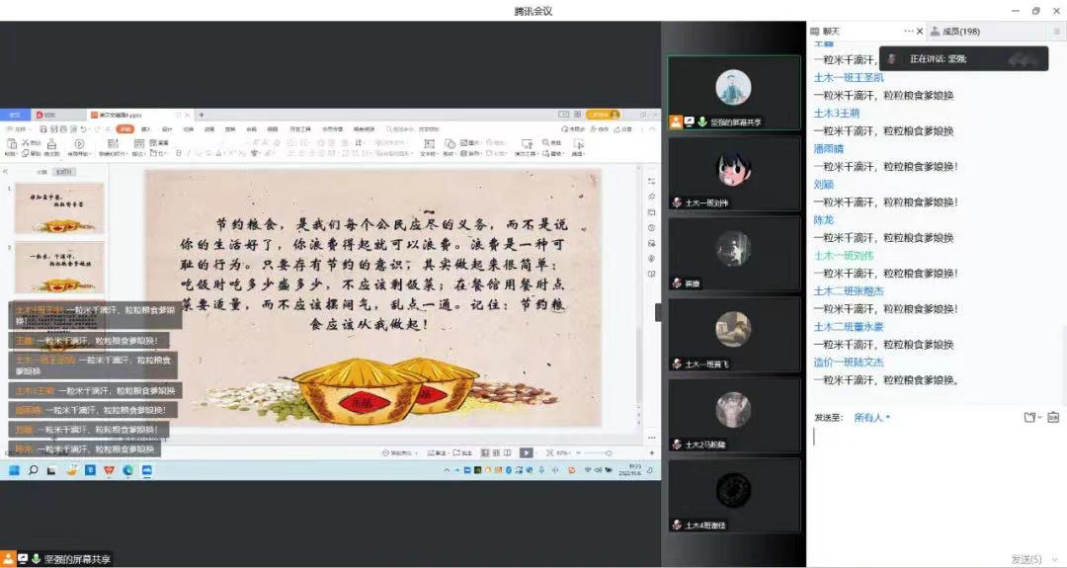The height and width of the screenshot is (568, 1067).
Task: Select the 土木4班谢佳 participant video tile
Action: click(733, 496)
